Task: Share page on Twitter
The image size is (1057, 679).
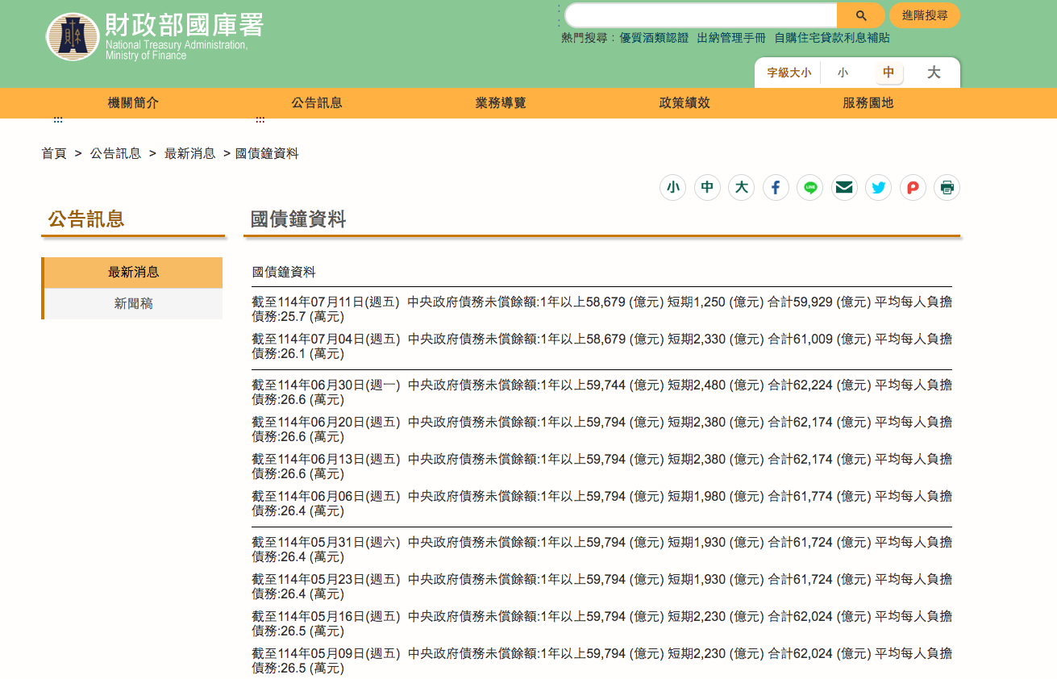Action: coord(878,188)
